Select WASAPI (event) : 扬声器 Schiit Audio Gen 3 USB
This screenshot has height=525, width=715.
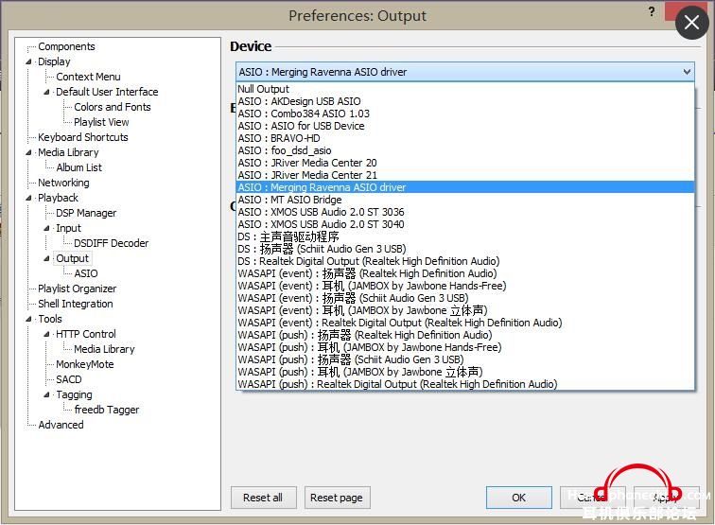coord(465,298)
